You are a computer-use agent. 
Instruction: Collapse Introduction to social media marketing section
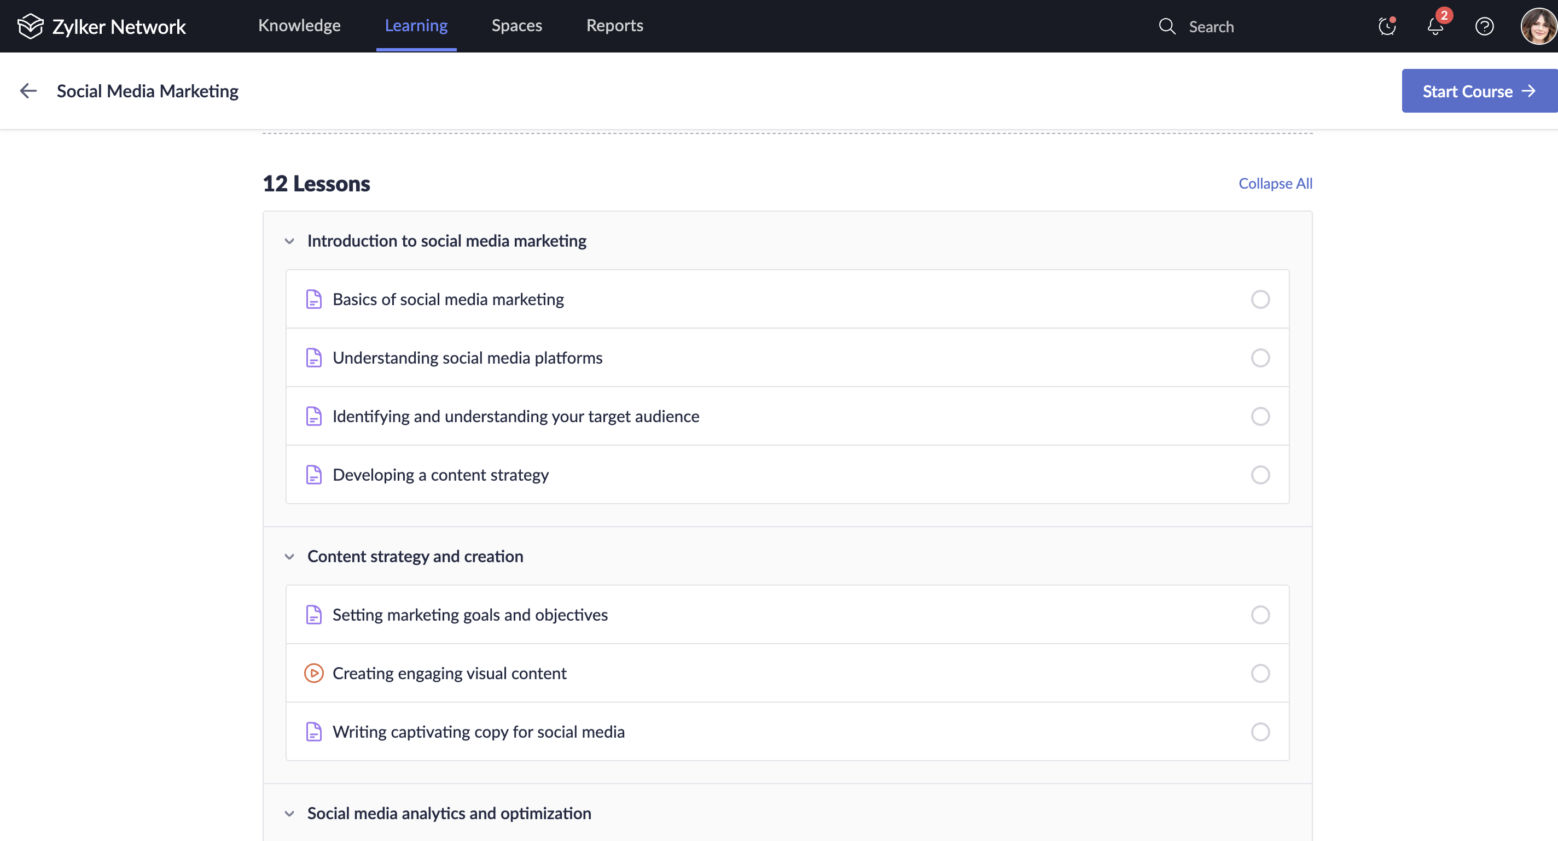coord(290,241)
